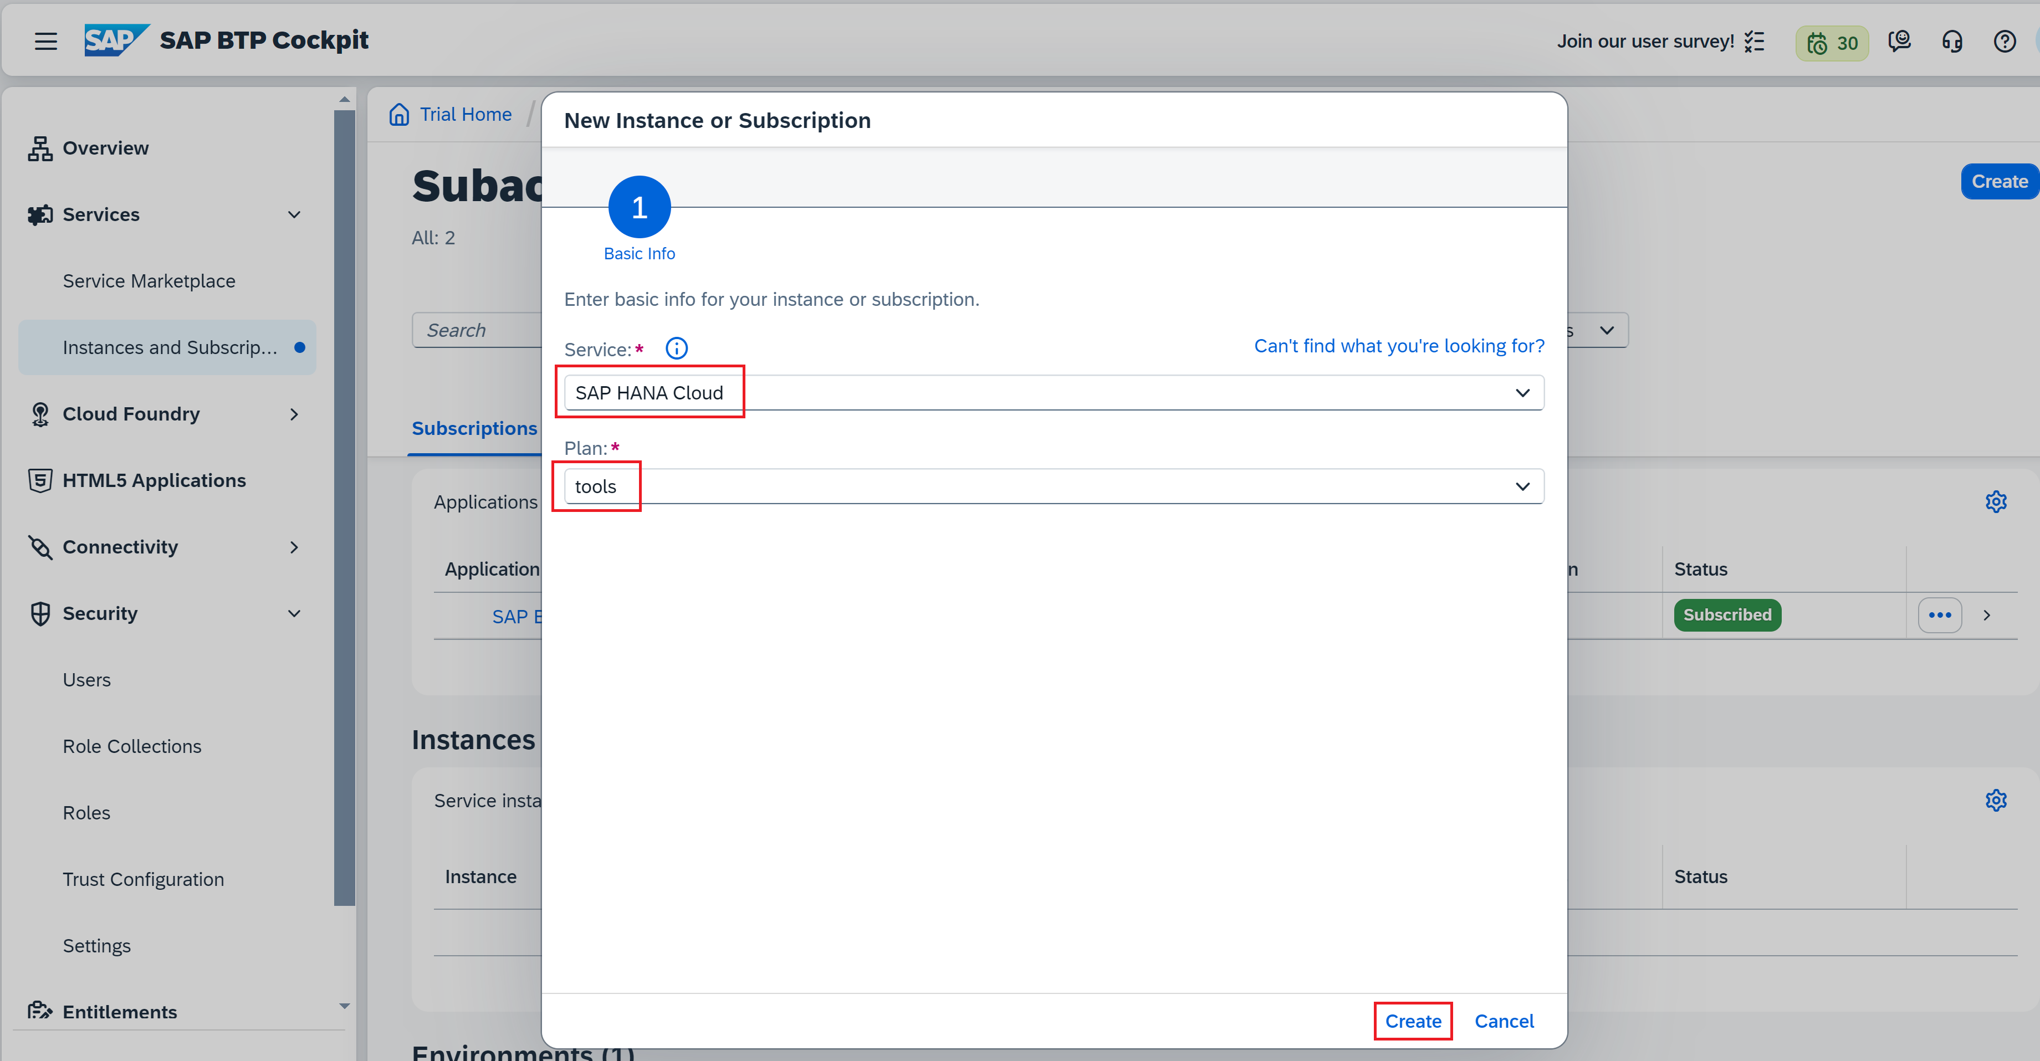Image resolution: width=2040 pixels, height=1061 pixels.
Task: Open Applications table settings gear
Action: 1996,501
